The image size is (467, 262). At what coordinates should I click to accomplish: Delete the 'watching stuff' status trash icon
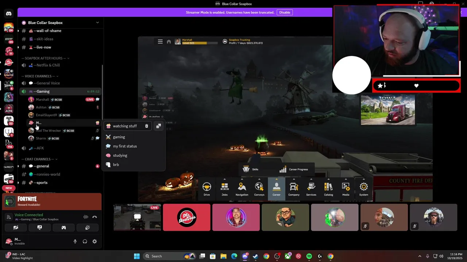tap(147, 126)
